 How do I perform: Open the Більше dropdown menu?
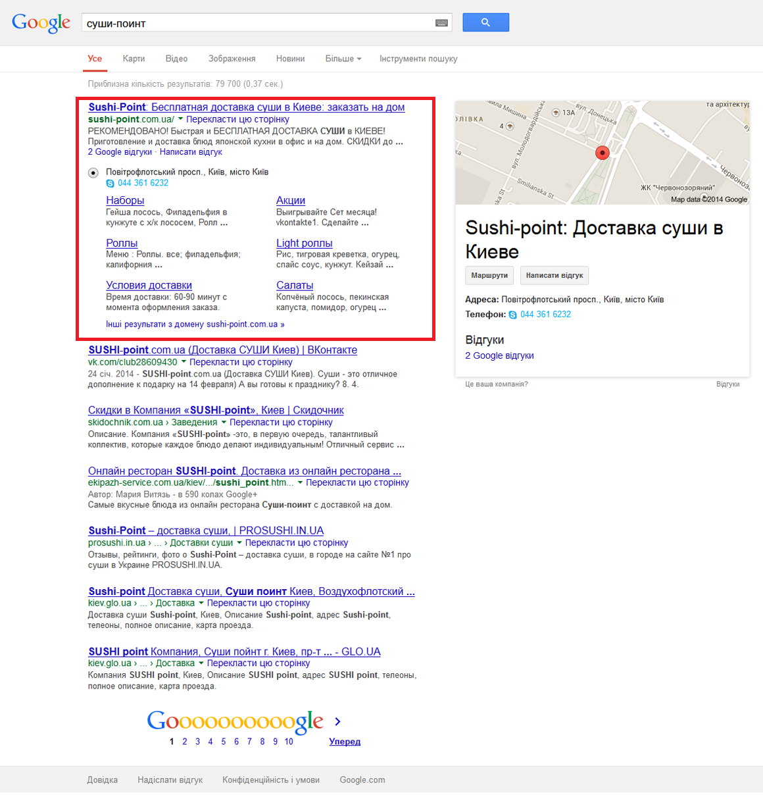343,59
